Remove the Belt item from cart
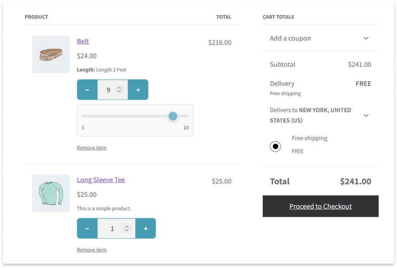 click(91, 148)
